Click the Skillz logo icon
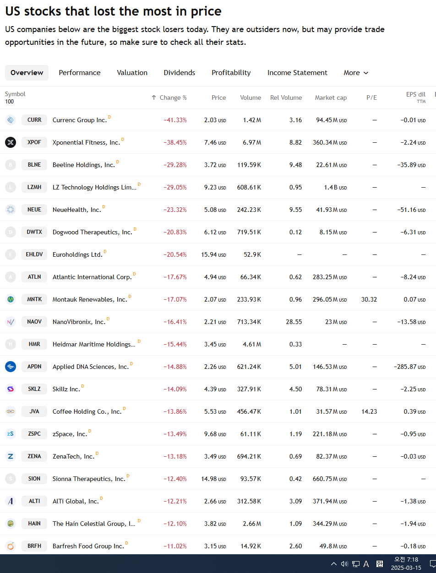This screenshot has width=436, height=573. pyautogui.click(x=11, y=389)
